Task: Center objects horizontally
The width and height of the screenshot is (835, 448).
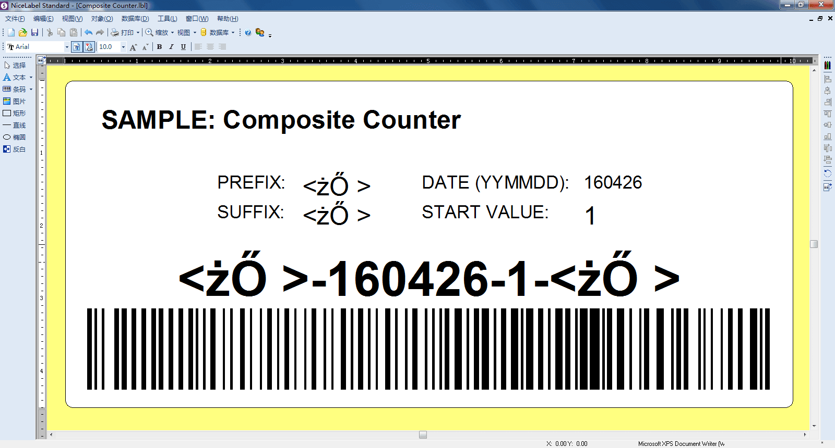Action: [x=828, y=91]
